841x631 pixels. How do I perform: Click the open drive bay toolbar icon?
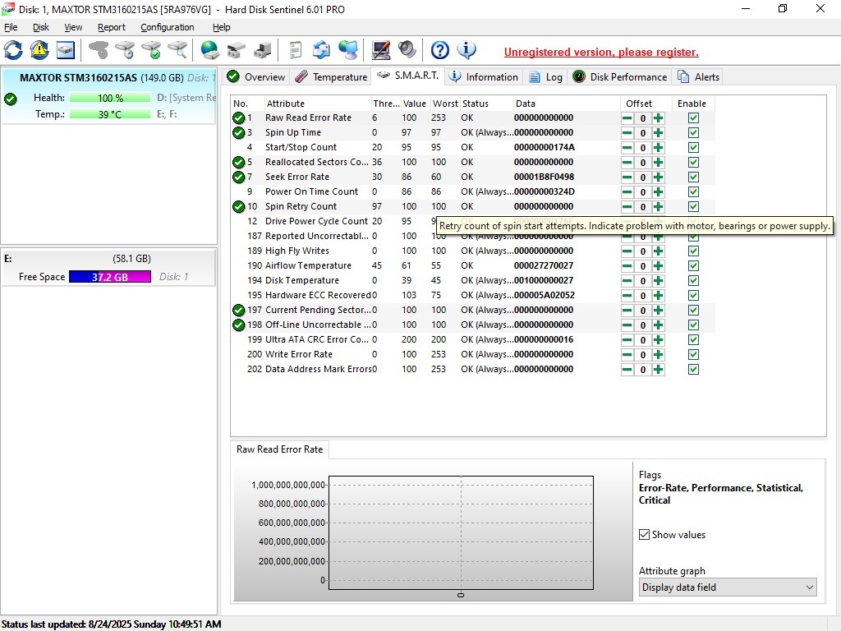pos(236,50)
